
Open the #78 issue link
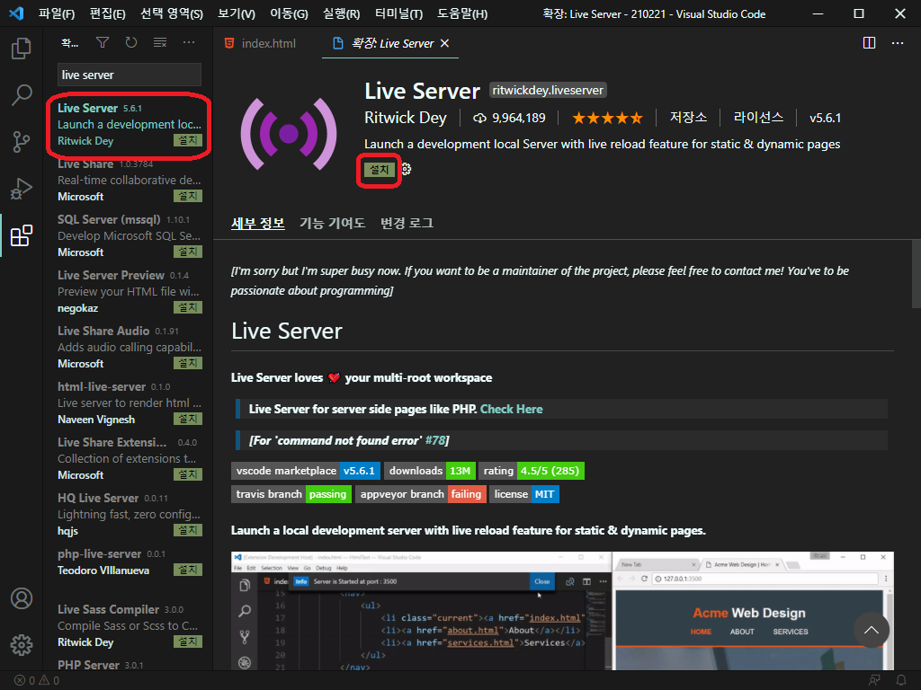pos(435,440)
